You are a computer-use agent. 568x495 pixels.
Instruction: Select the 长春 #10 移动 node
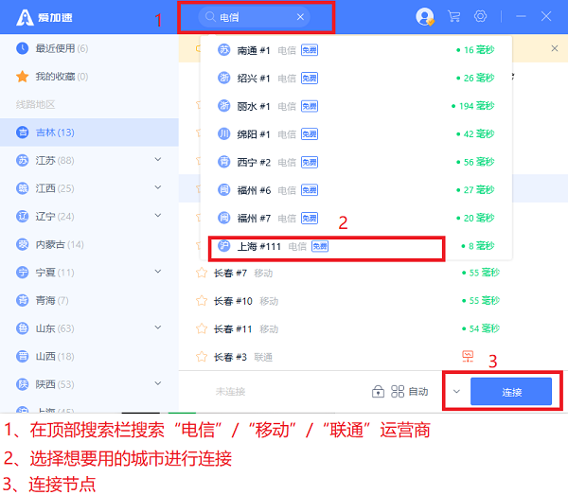coord(373,301)
